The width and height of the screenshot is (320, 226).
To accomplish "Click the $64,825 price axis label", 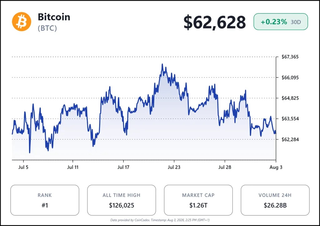I will (290, 98).
